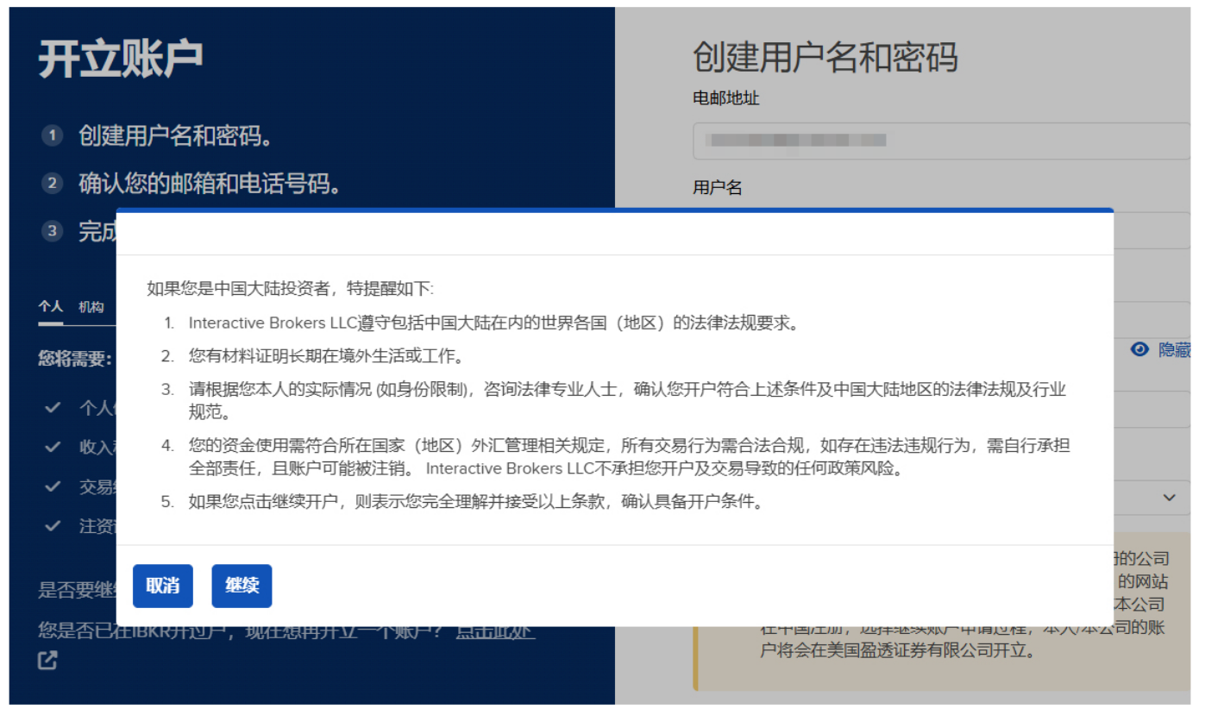
Task: Click the checkmark beside 注资 requirement
Action: pos(54,526)
